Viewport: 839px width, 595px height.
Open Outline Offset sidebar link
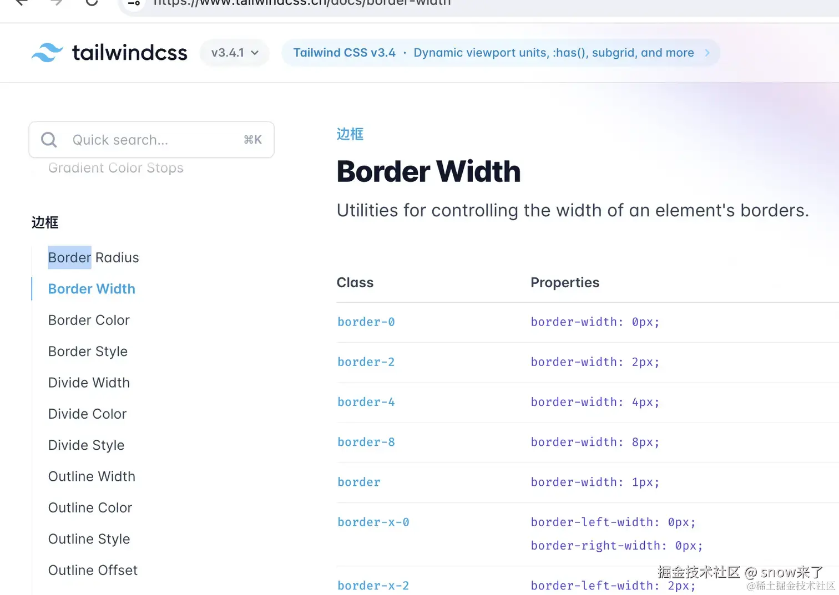(93, 570)
